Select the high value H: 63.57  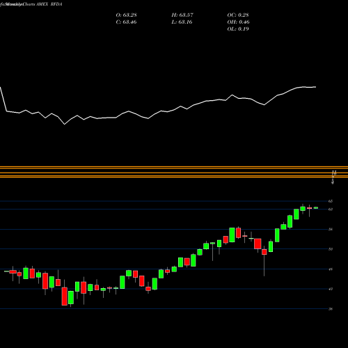[x=182, y=15]
